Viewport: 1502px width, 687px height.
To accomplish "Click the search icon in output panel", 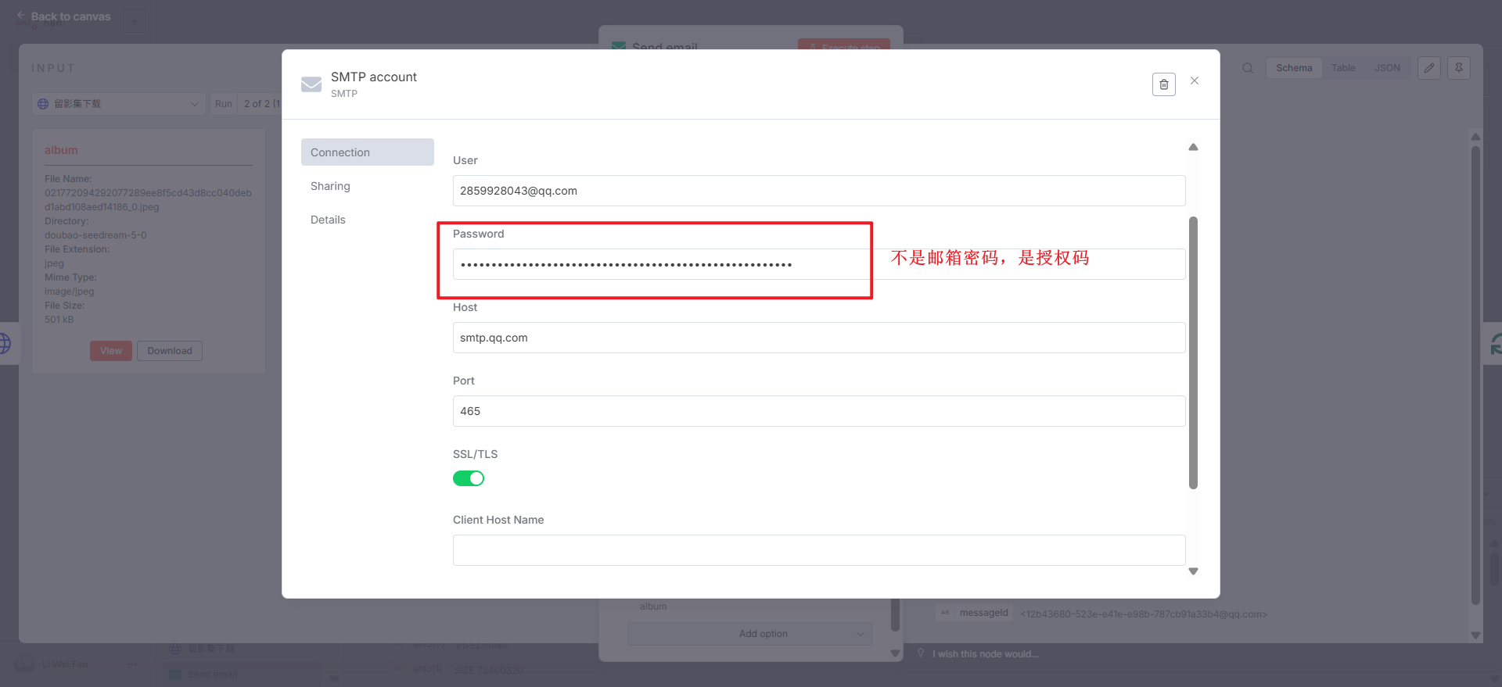I will (1248, 68).
